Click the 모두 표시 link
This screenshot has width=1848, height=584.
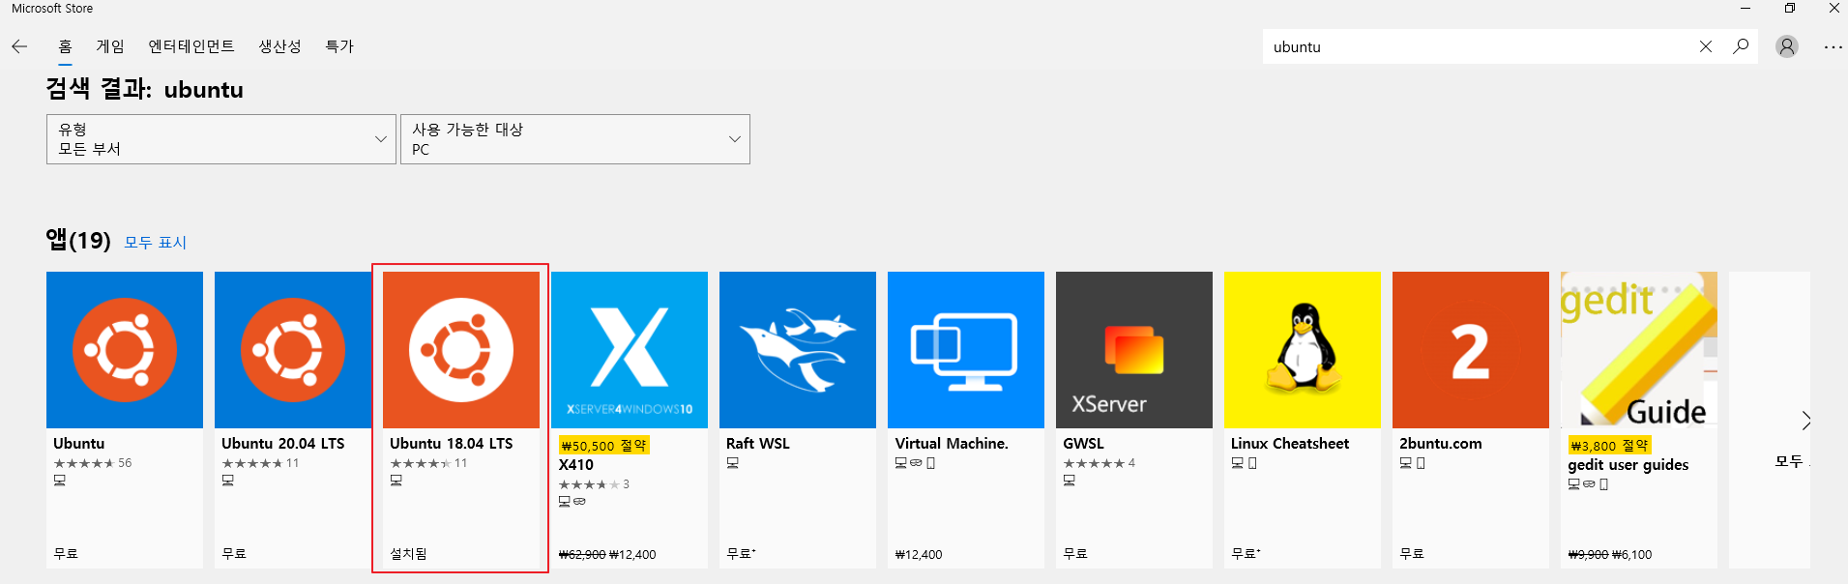156,243
